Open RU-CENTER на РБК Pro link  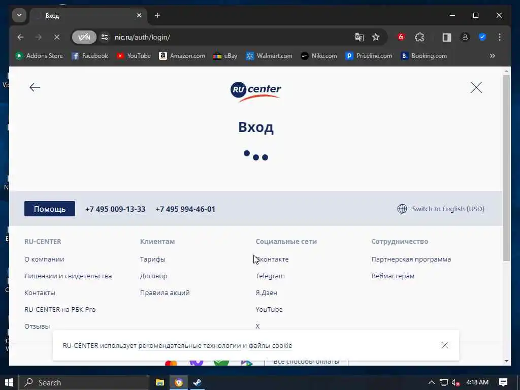click(60, 309)
